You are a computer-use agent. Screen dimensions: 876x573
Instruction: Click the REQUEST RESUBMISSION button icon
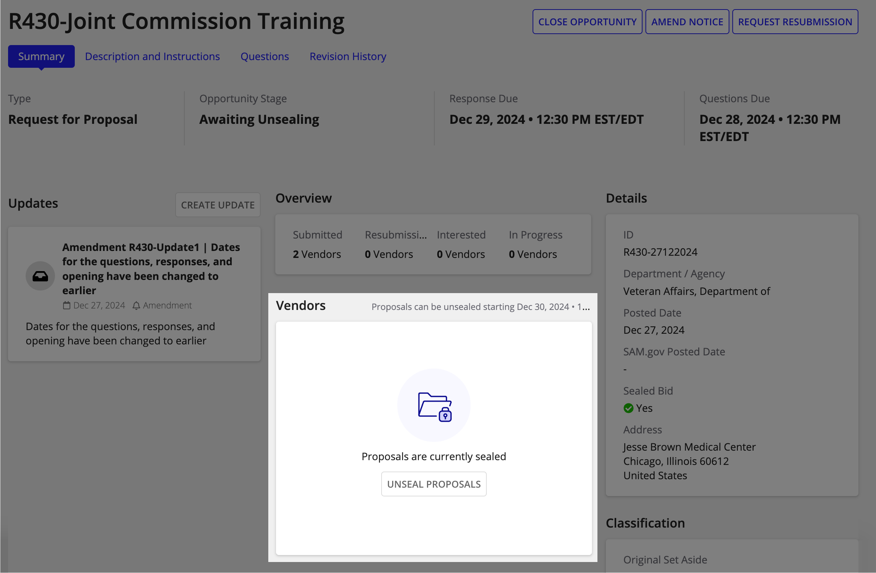pyautogui.click(x=795, y=21)
